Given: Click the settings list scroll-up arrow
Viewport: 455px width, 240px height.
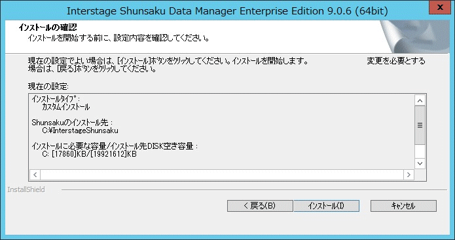Looking at the screenshot, I should [x=420, y=100].
